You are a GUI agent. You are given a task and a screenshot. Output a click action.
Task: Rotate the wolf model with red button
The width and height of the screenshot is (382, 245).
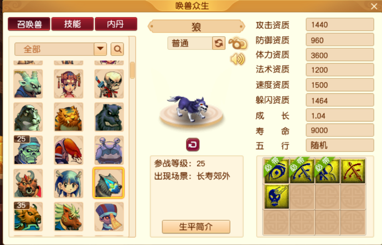(193, 144)
